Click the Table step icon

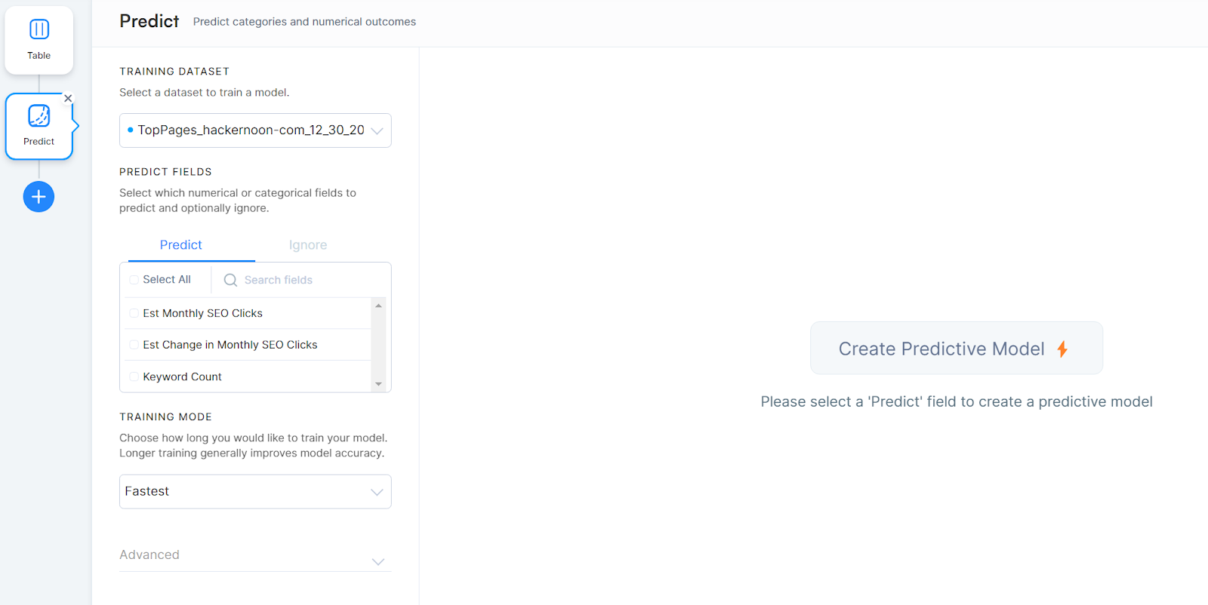click(x=39, y=30)
